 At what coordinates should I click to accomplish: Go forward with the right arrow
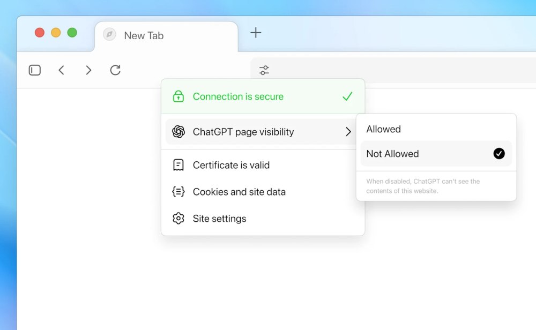coord(88,70)
